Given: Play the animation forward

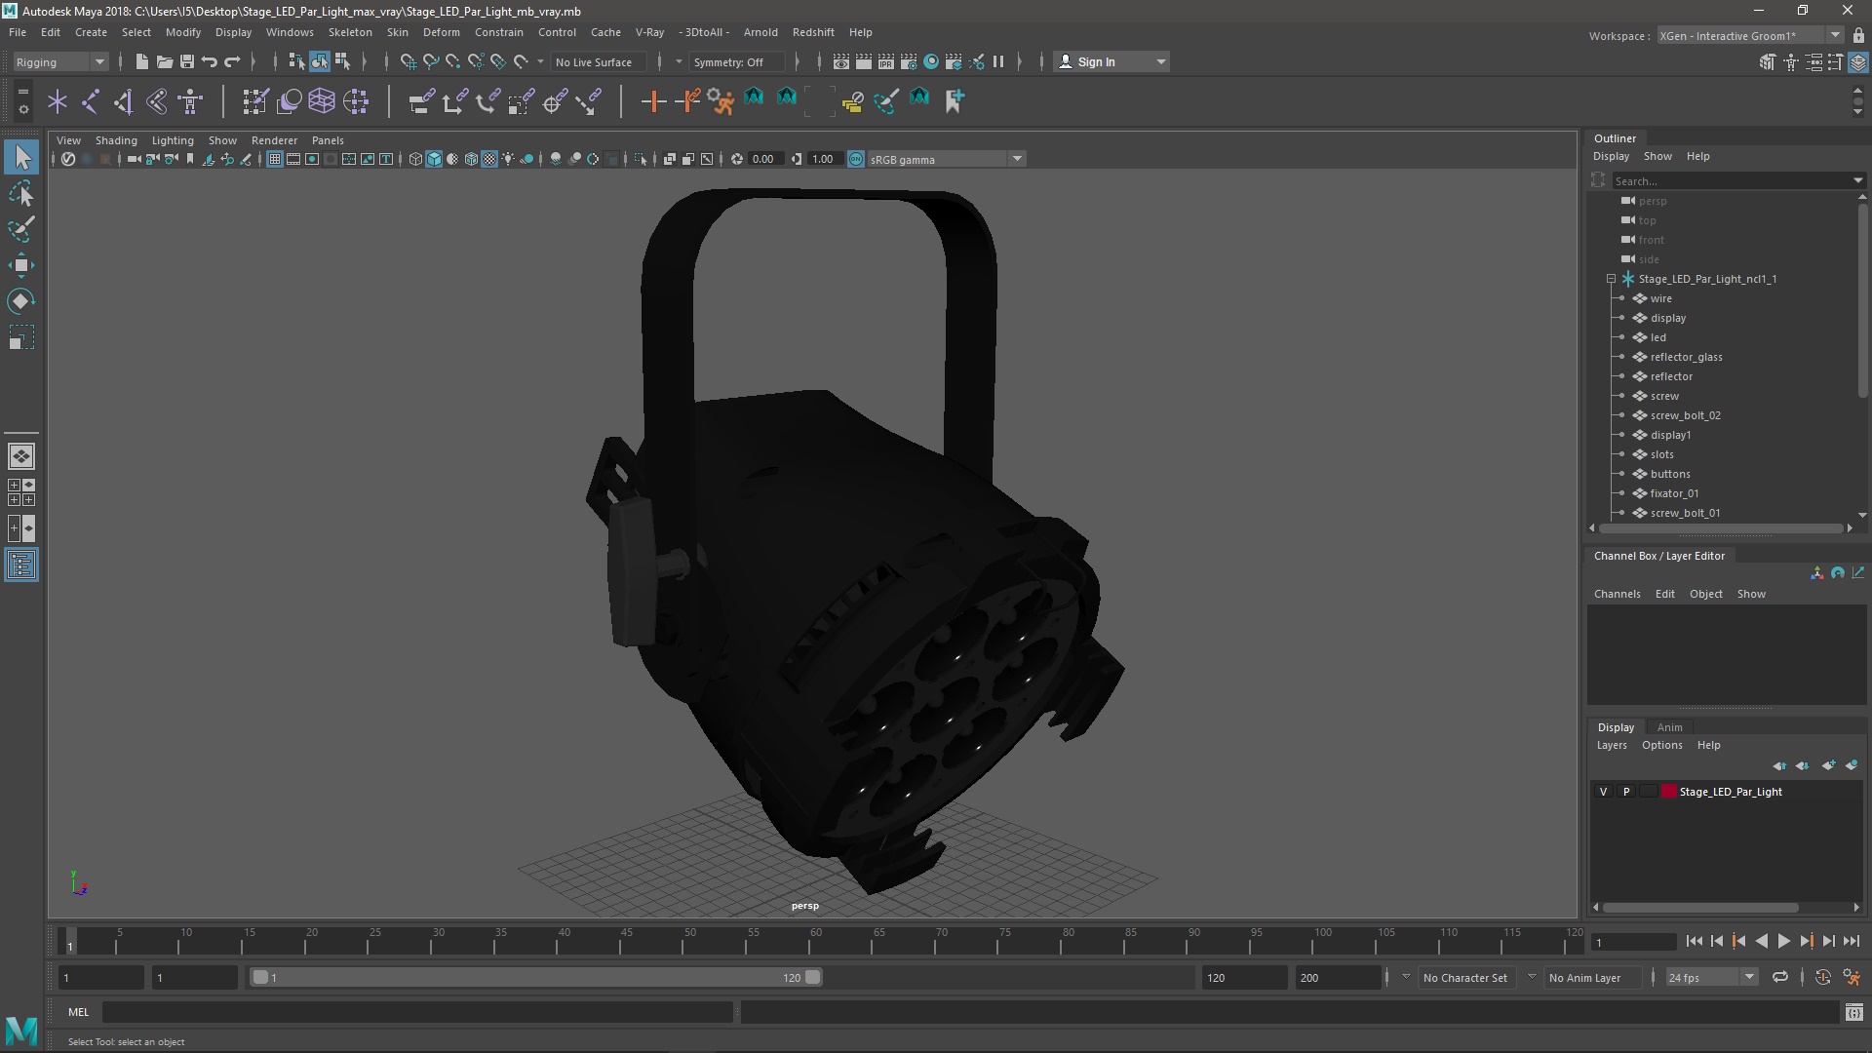Looking at the screenshot, I should click(x=1783, y=941).
